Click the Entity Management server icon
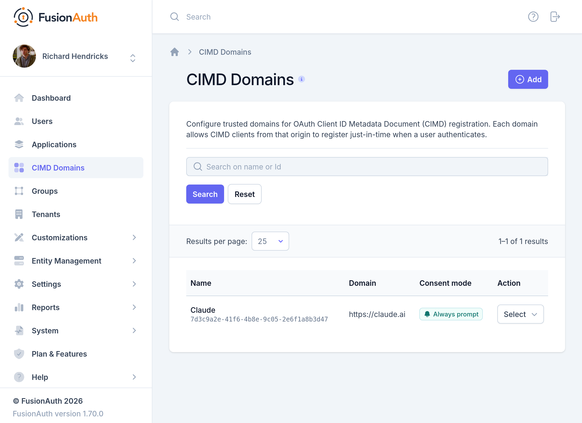 [19, 261]
